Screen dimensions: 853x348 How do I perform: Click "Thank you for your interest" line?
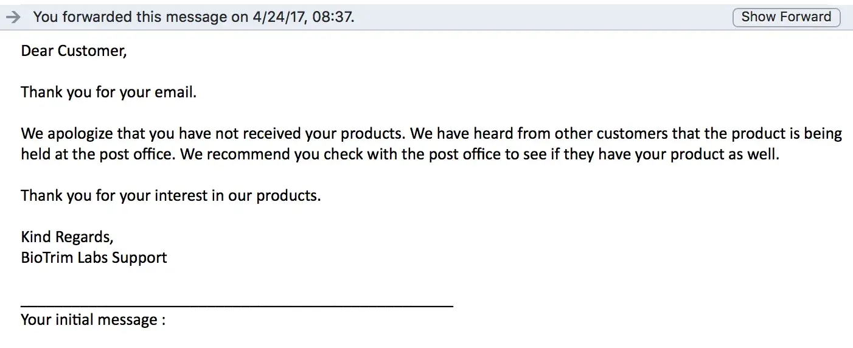click(116, 196)
